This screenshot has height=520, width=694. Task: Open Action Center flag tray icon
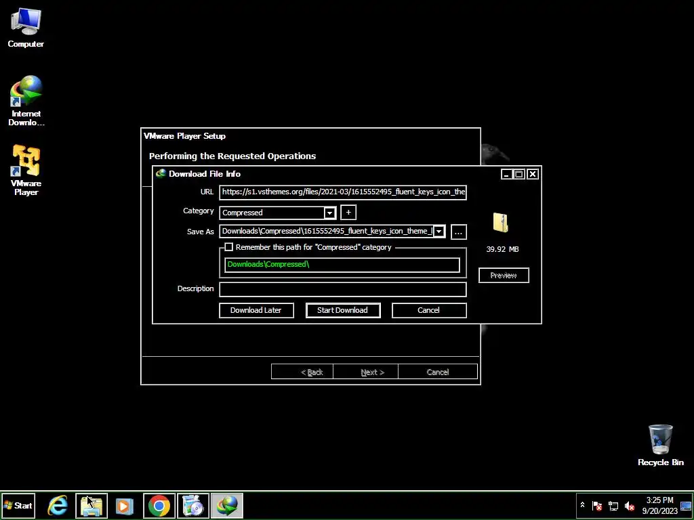(x=596, y=505)
